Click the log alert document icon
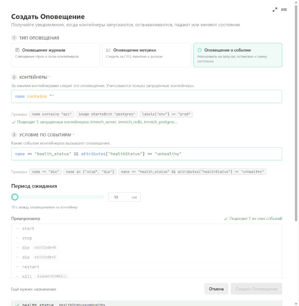Screen dimensions: 299x306 (x=17, y=50)
